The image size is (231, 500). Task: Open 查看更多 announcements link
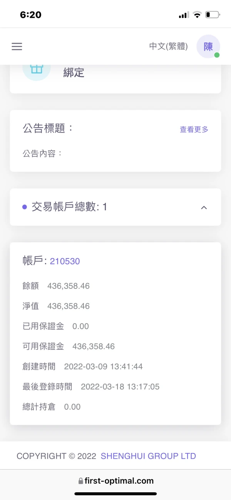[194, 130]
